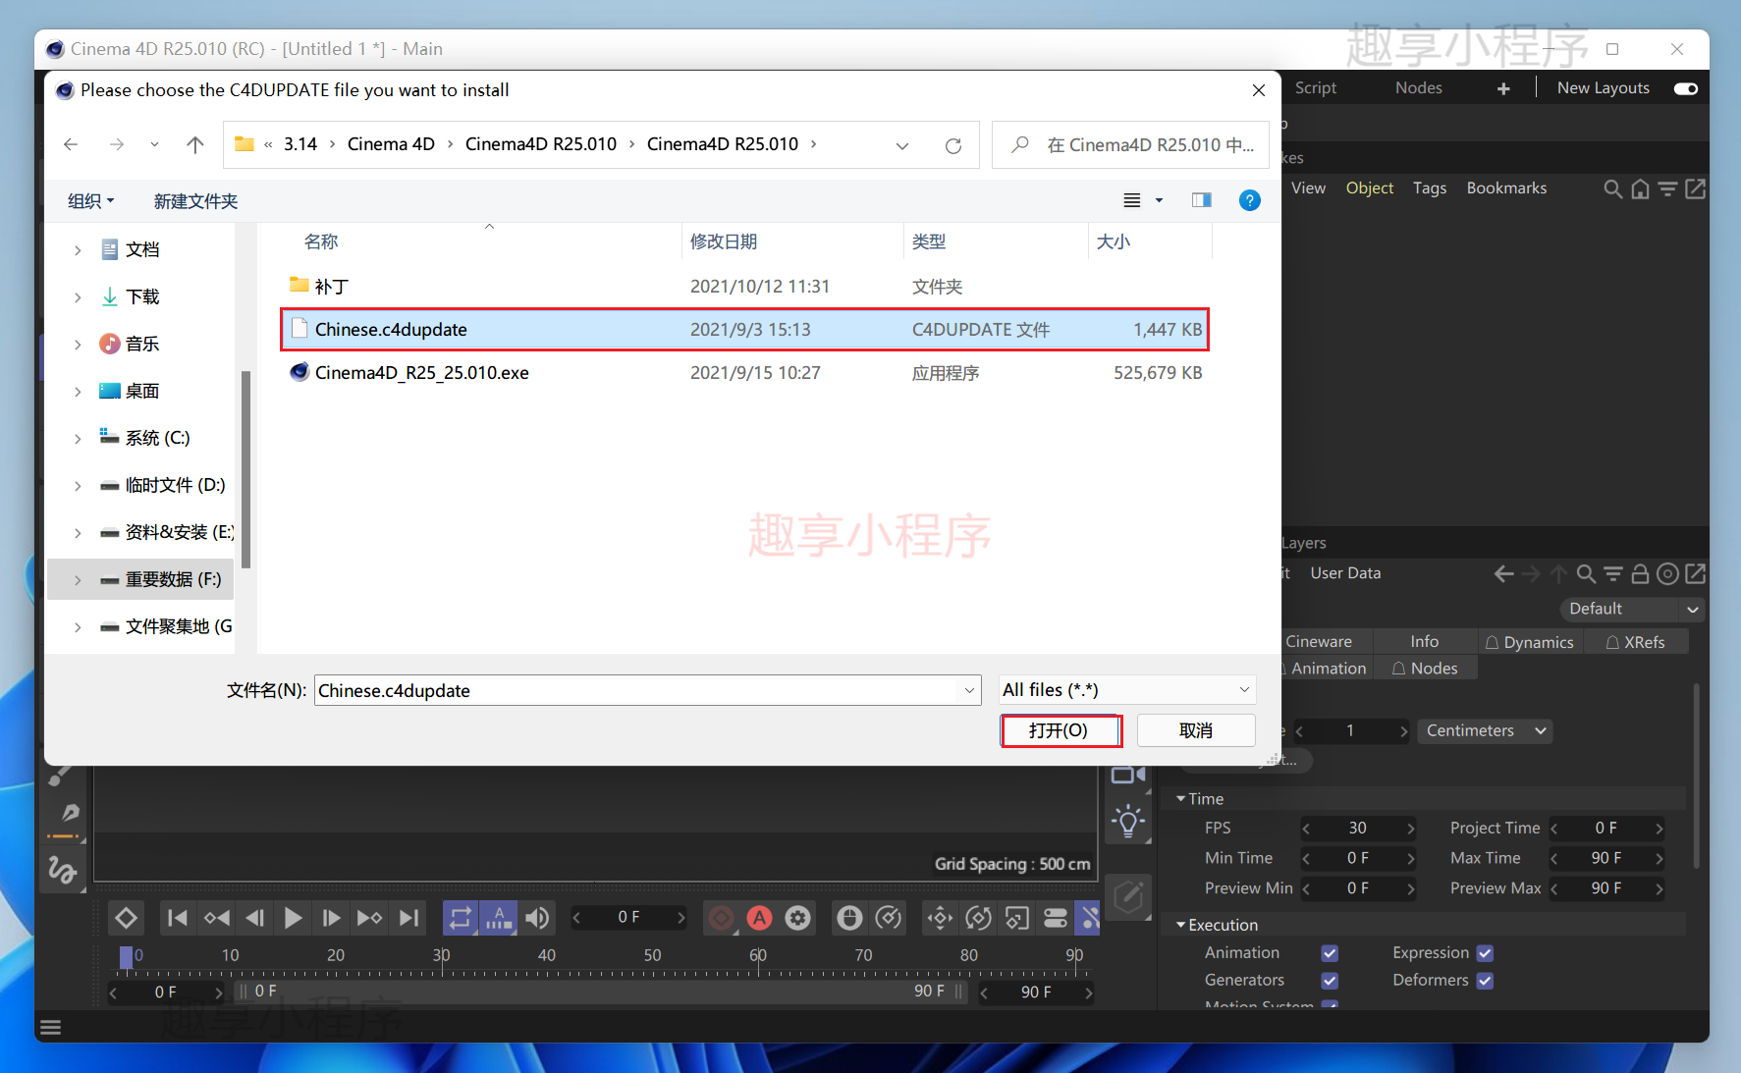
Task: Collapse the Execution section
Action: point(1181,925)
